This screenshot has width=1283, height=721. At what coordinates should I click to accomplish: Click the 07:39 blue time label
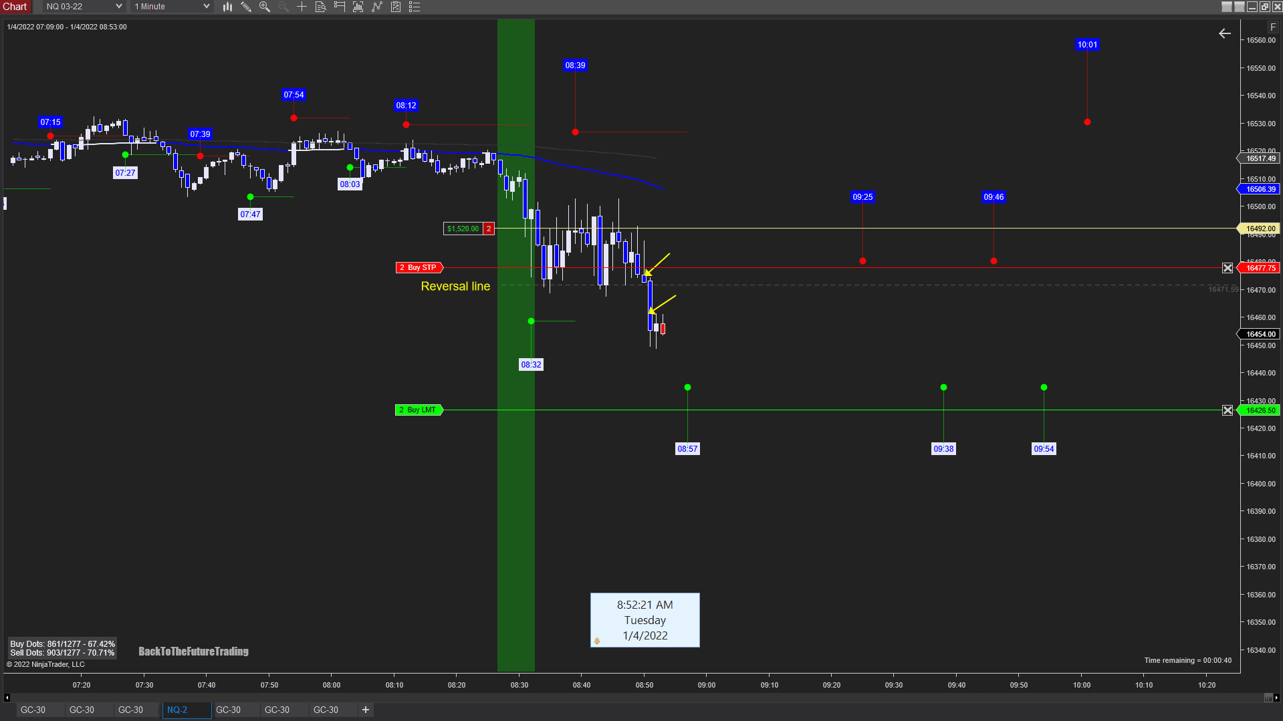tap(200, 134)
